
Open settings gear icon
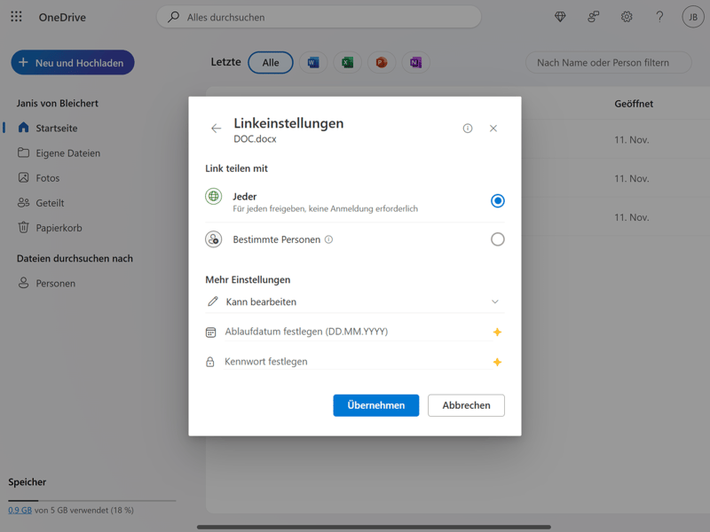627,17
